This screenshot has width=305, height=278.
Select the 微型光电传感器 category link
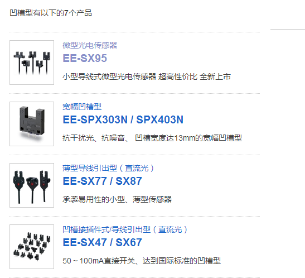[x=90, y=45]
